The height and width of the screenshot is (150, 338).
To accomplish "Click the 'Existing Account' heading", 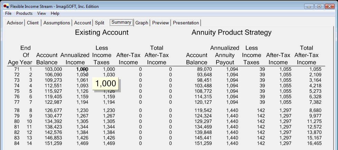I will click(102, 32).
